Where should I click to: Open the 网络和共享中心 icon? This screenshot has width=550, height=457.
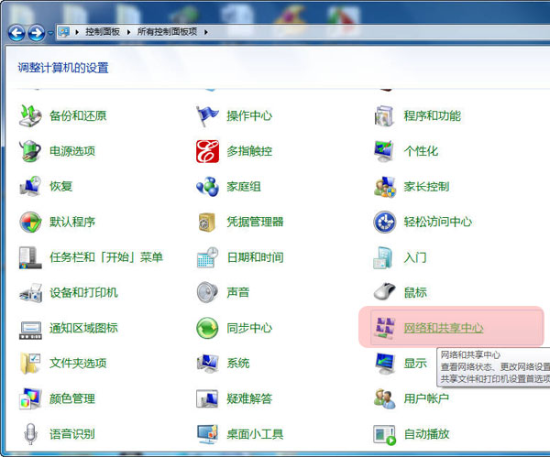385,328
